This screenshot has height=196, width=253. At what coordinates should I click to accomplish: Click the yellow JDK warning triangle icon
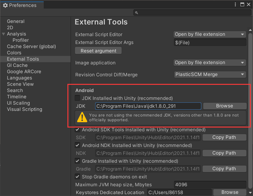tap(82, 117)
